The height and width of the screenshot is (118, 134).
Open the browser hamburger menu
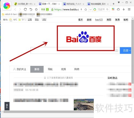(x=129, y=9)
